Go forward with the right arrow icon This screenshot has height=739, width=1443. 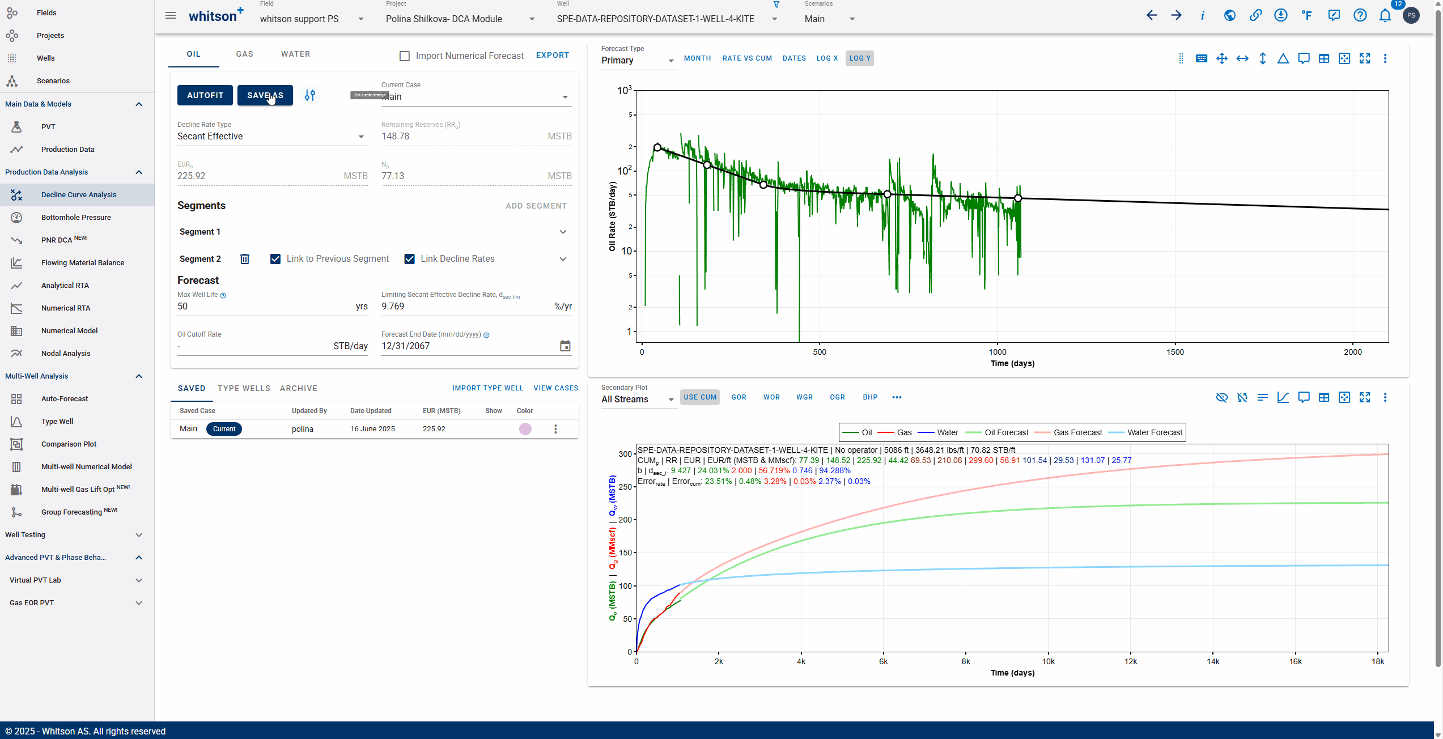[x=1177, y=15]
